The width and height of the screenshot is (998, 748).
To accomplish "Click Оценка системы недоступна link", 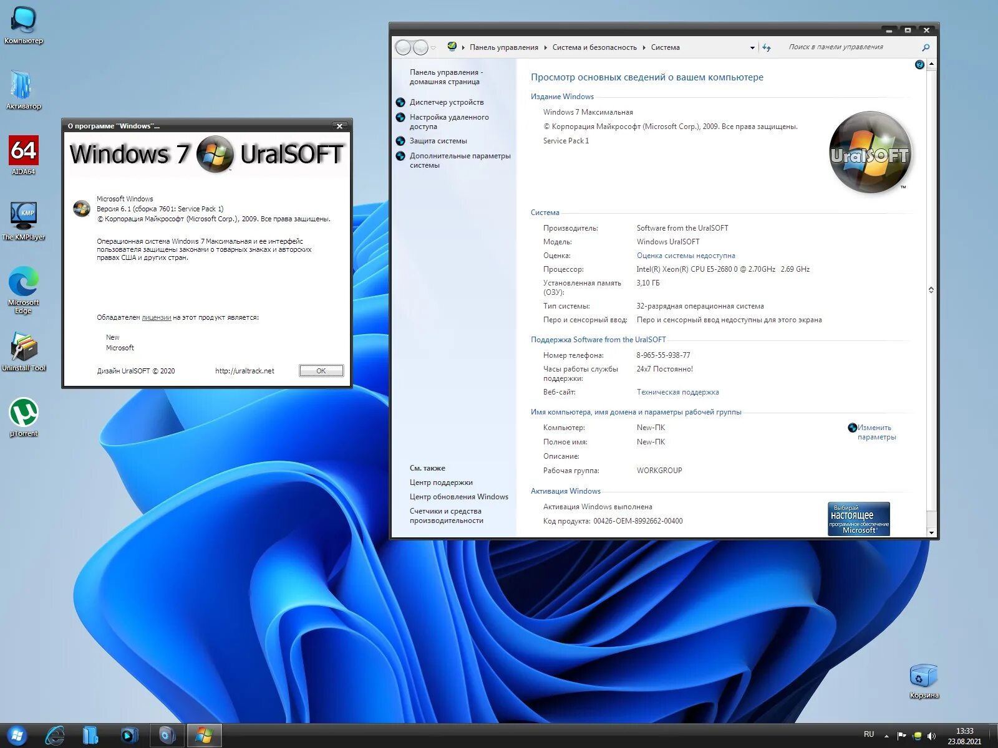I will (686, 256).
